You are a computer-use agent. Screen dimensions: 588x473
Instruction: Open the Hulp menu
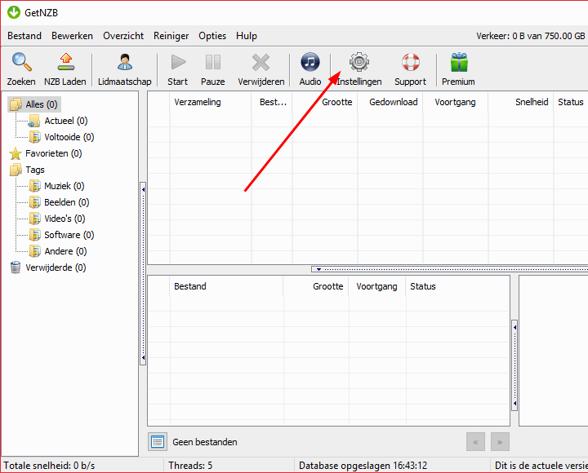click(x=247, y=36)
